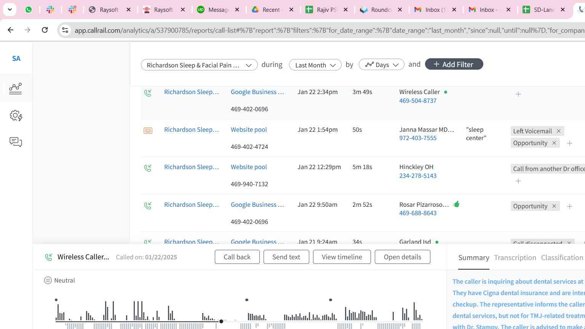Image resolution: width=585 pixels, height=329 pixels.
Task: Open the Days grouping dropdown
Action: pyautogui.click(x=381, y=65)
